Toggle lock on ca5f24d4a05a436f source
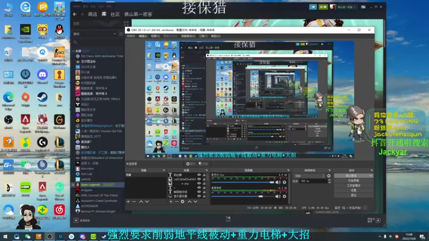Image resolution: width=429 pixels, height=241 pixels. pyautogui.click(x=204, y=179)
